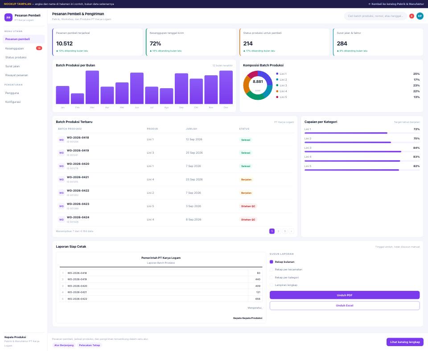Click WO-2026-0420 in report preview
The height and width of the screenshot is (351, 428).
pos(77,286)
